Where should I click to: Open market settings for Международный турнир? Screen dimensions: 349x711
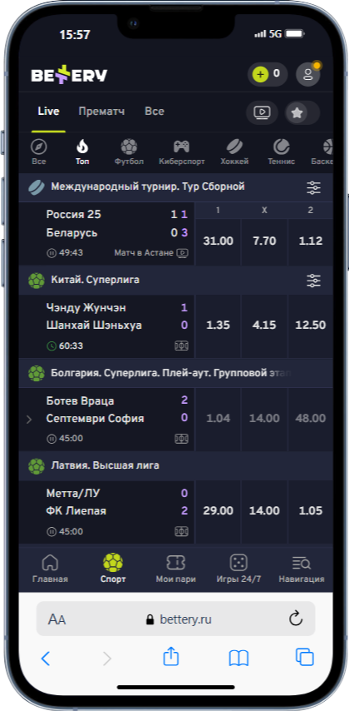pyautogui.click(x=313, y=187)
